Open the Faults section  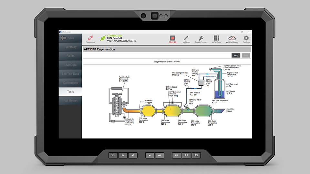click(70, 56)
